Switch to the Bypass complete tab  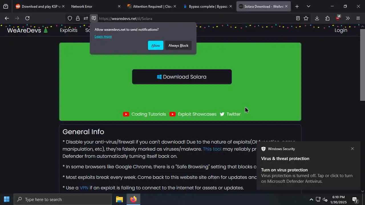[207, 6]
